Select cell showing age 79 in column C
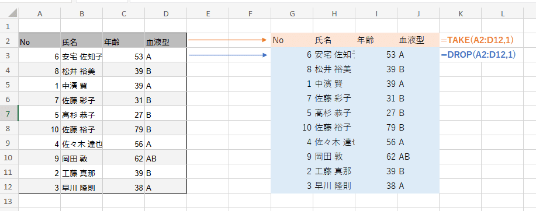This screenshot has height=211, width=536. point(124,128)
